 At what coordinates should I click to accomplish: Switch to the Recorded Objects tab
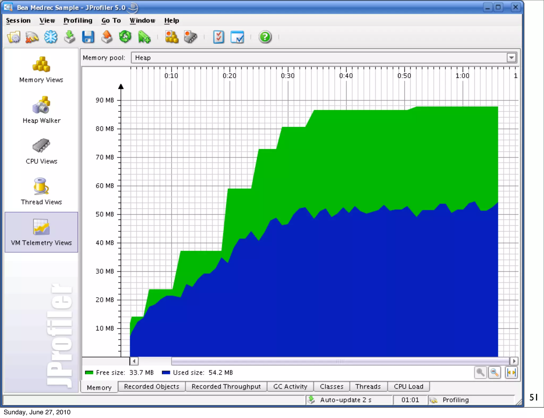pyautogui.click(x=151, y=386)
